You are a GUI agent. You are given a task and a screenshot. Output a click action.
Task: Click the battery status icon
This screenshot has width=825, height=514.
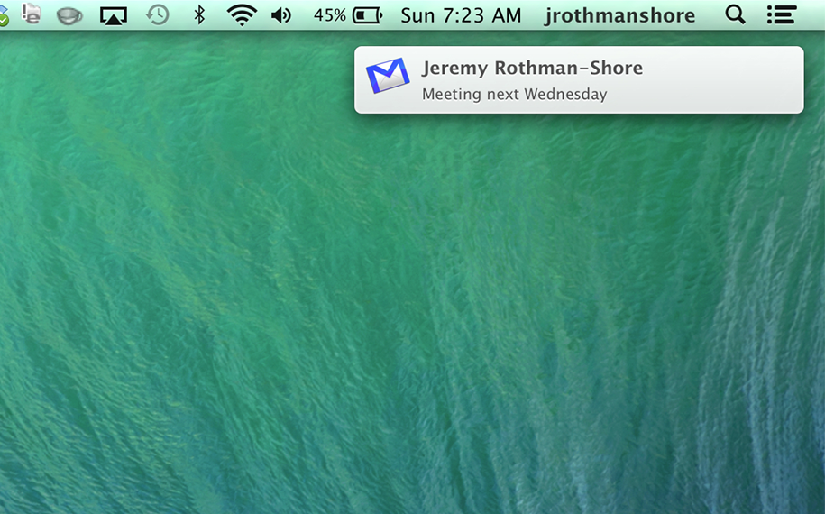367,15
